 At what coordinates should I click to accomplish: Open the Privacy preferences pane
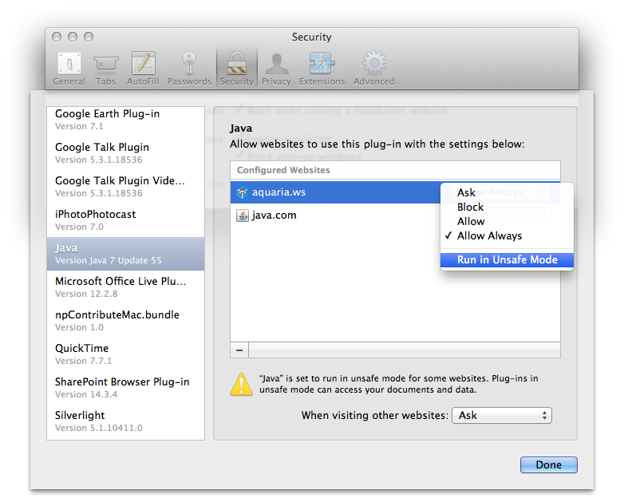[276, 69]
